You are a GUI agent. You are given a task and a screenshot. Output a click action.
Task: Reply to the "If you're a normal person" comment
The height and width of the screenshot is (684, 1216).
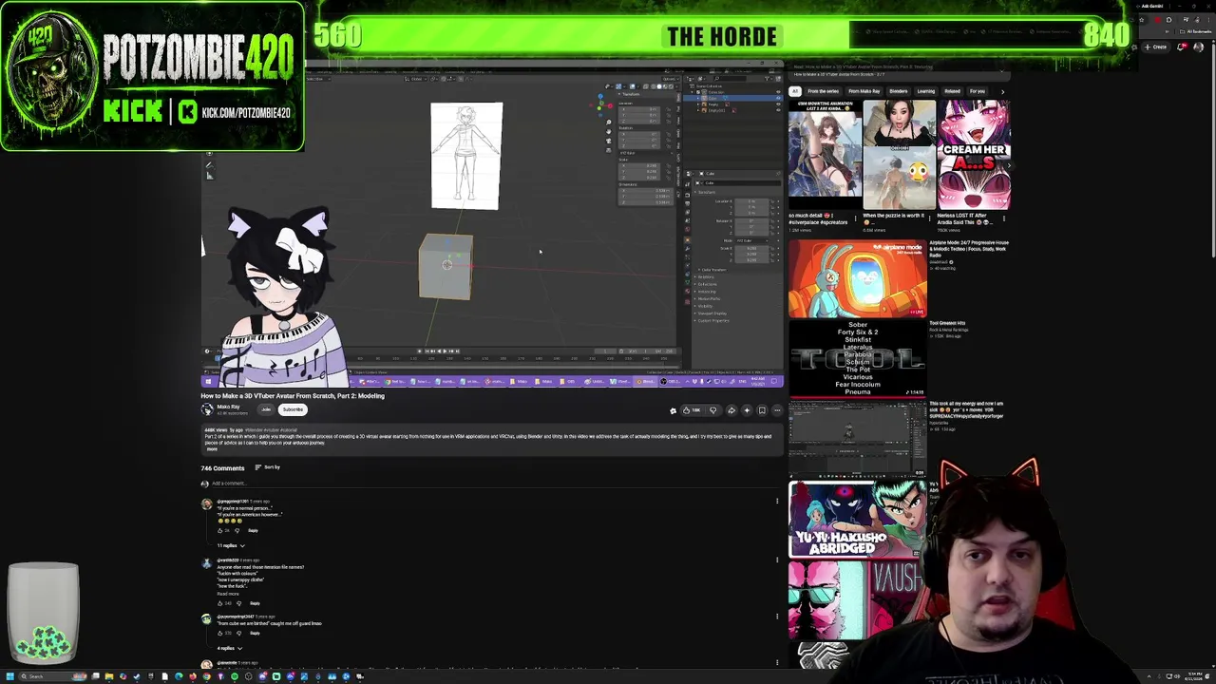point(253,530)
